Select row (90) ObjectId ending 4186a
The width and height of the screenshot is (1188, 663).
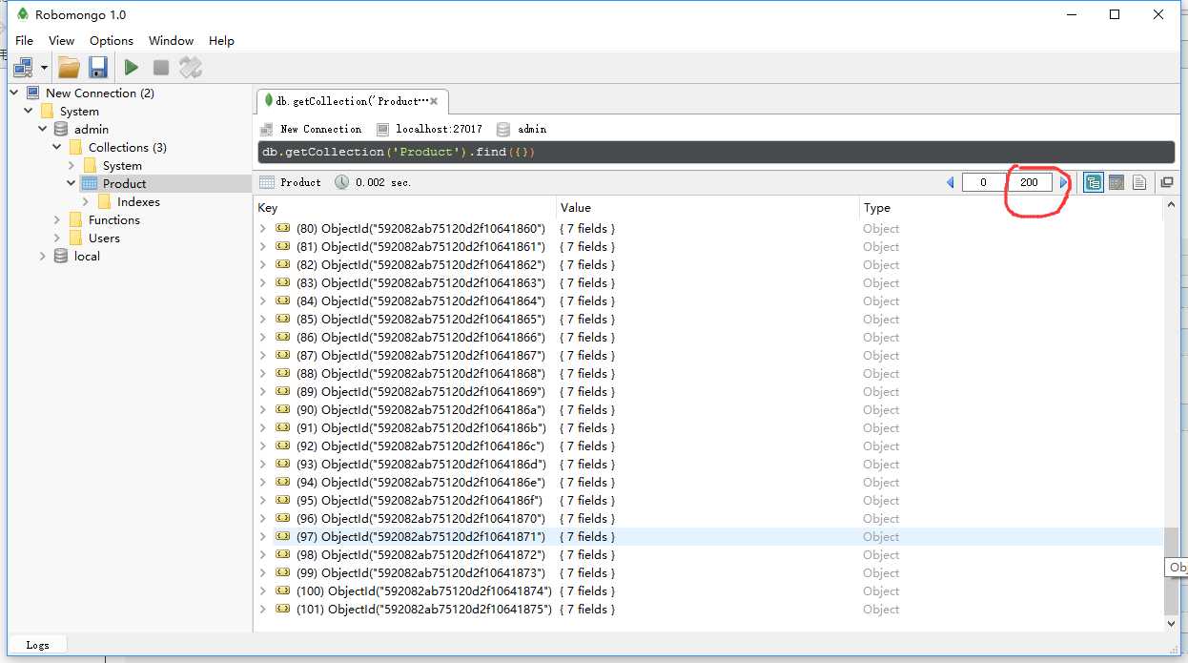pos(420,410)
